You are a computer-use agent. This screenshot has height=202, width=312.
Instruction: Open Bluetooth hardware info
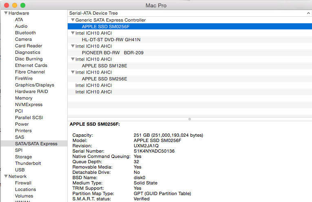[25, 33]
